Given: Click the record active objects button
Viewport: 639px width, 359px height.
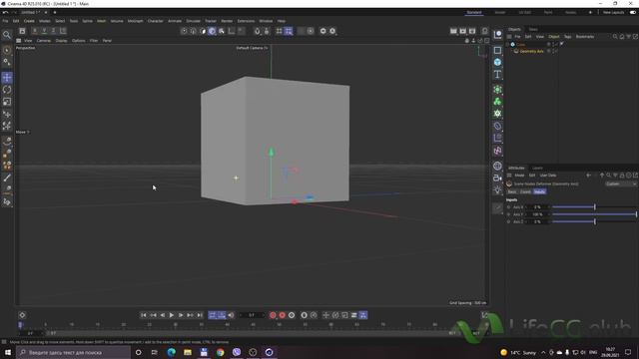Looking at the screenshot, I should (273, 315).
